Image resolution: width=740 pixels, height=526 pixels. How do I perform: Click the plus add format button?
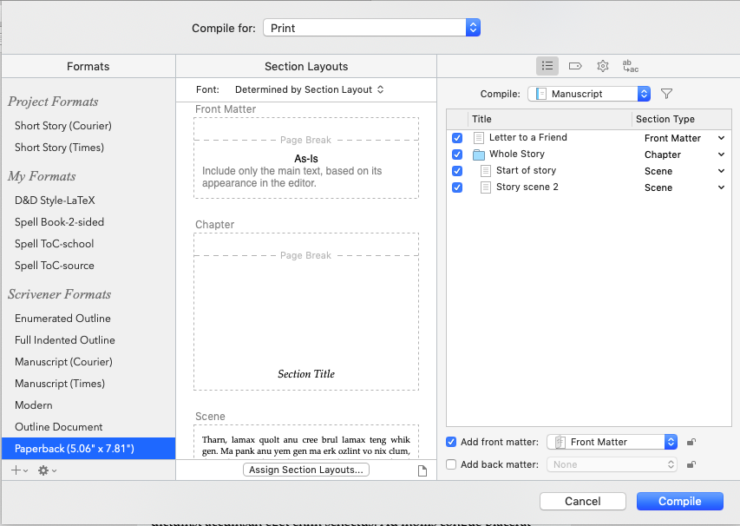point(19,470)
